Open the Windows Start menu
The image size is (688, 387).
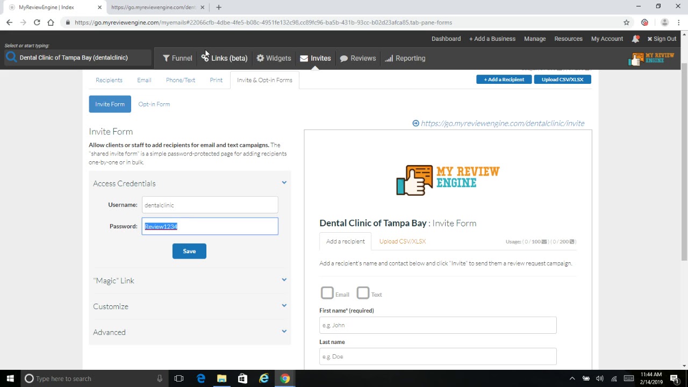pos(10,378)
